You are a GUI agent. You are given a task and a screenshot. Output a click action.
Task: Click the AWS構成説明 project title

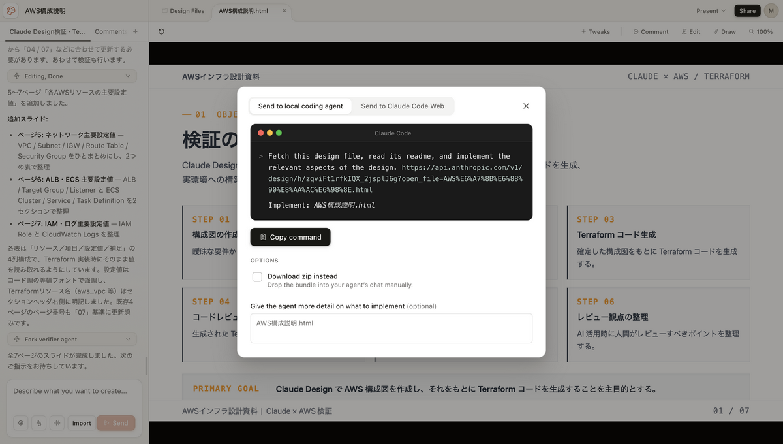tap(45, 10)
